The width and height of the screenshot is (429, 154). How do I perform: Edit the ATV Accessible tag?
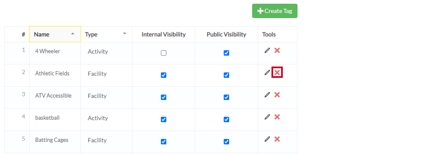coord(267,95)
